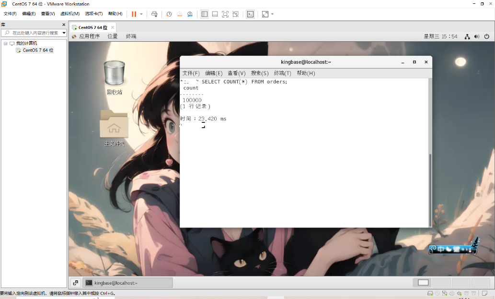Revert VM to previous snapshot
The height and width of the screenshot is (299, 495).
(x=179, y=14)
